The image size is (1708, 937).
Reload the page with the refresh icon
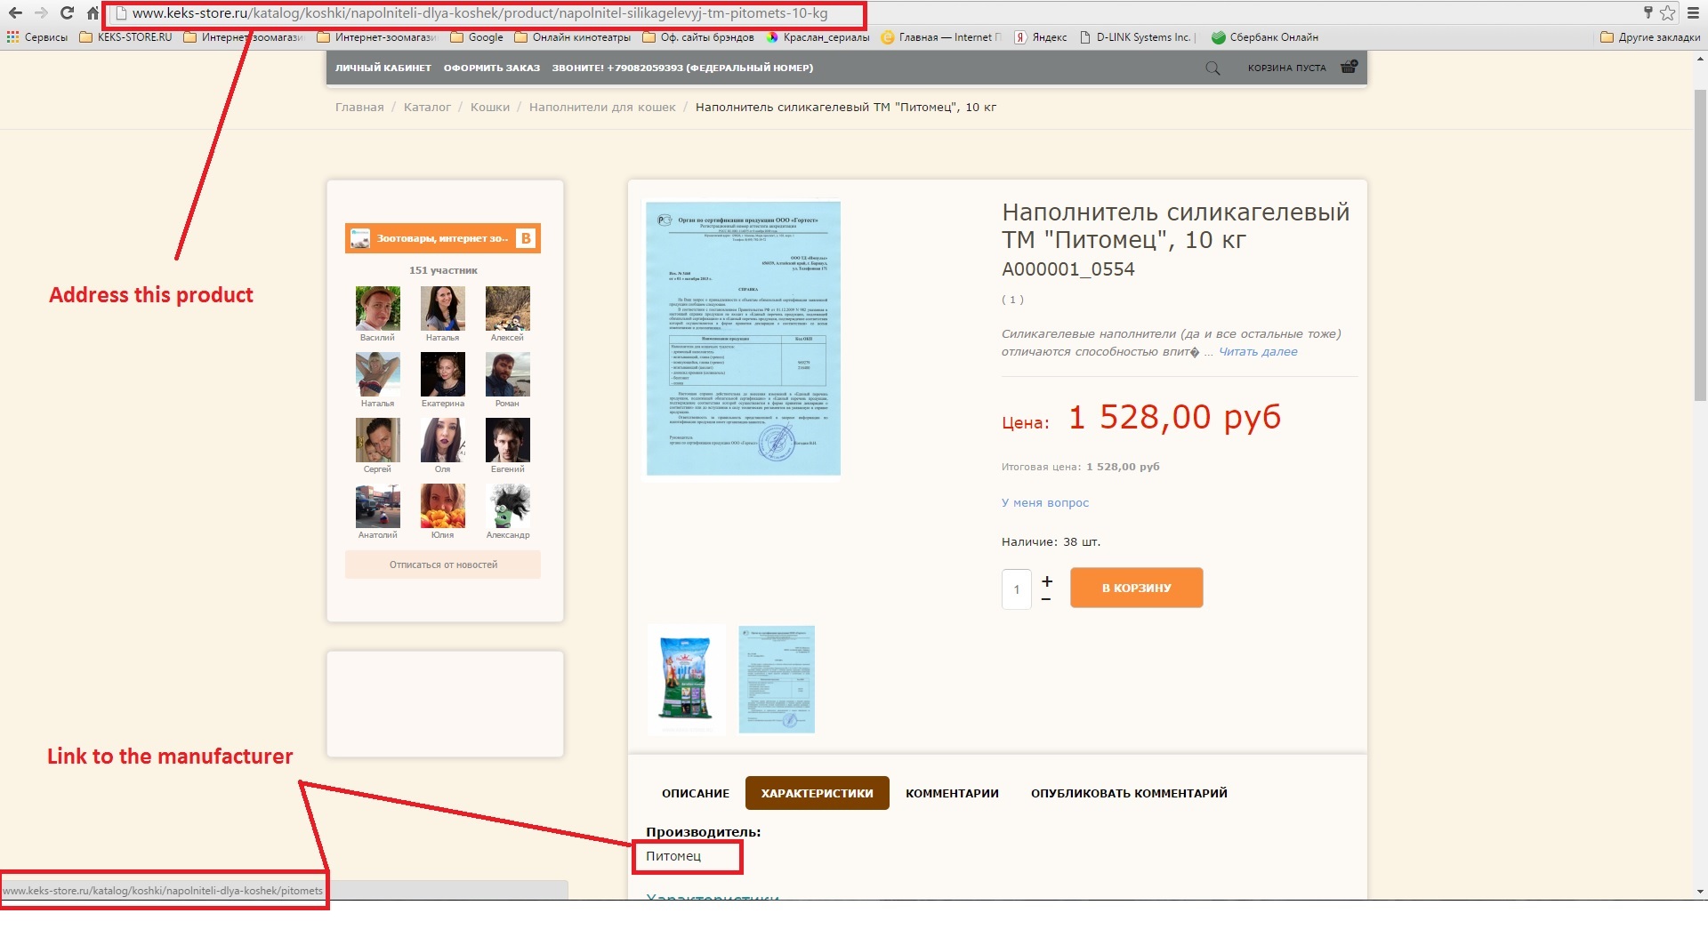click(x=67, y=12)
